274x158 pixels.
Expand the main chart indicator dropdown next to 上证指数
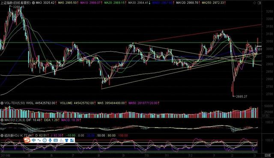pyautogui.click(x=33, y=3)
